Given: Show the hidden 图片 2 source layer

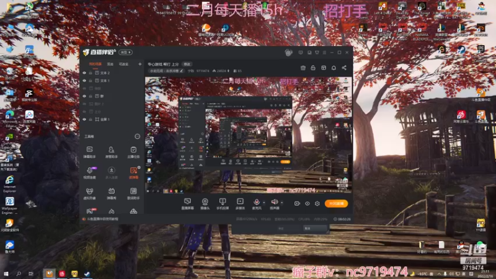Looking at the screenshot, I should pos(84,104).
